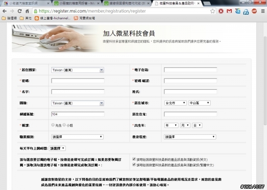Image resolution: width=267 pixels, height=190 pixels.
Task: Uncheck the English (英文) newsletter checkbox
Action: click(x=134, y=159)
